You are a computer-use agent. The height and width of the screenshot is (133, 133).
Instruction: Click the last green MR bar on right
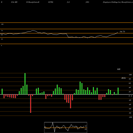[118, 91]
